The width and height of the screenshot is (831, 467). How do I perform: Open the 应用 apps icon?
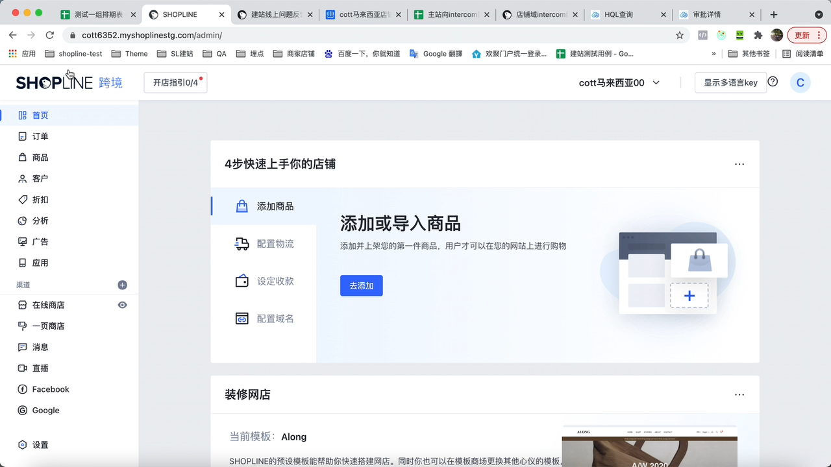point(23,263)
